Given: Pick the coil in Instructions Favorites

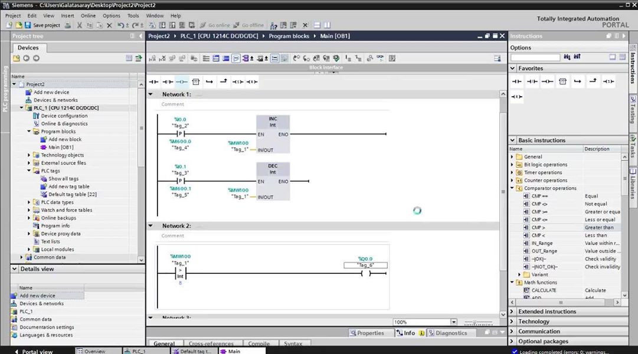Looking at the screenshot, I should pyautogui.click(x=547, y=81).
